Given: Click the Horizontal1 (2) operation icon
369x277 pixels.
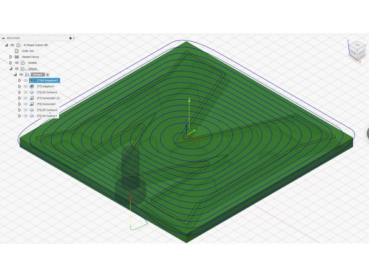Looking at the screenshot, I should tap(32, 98).
